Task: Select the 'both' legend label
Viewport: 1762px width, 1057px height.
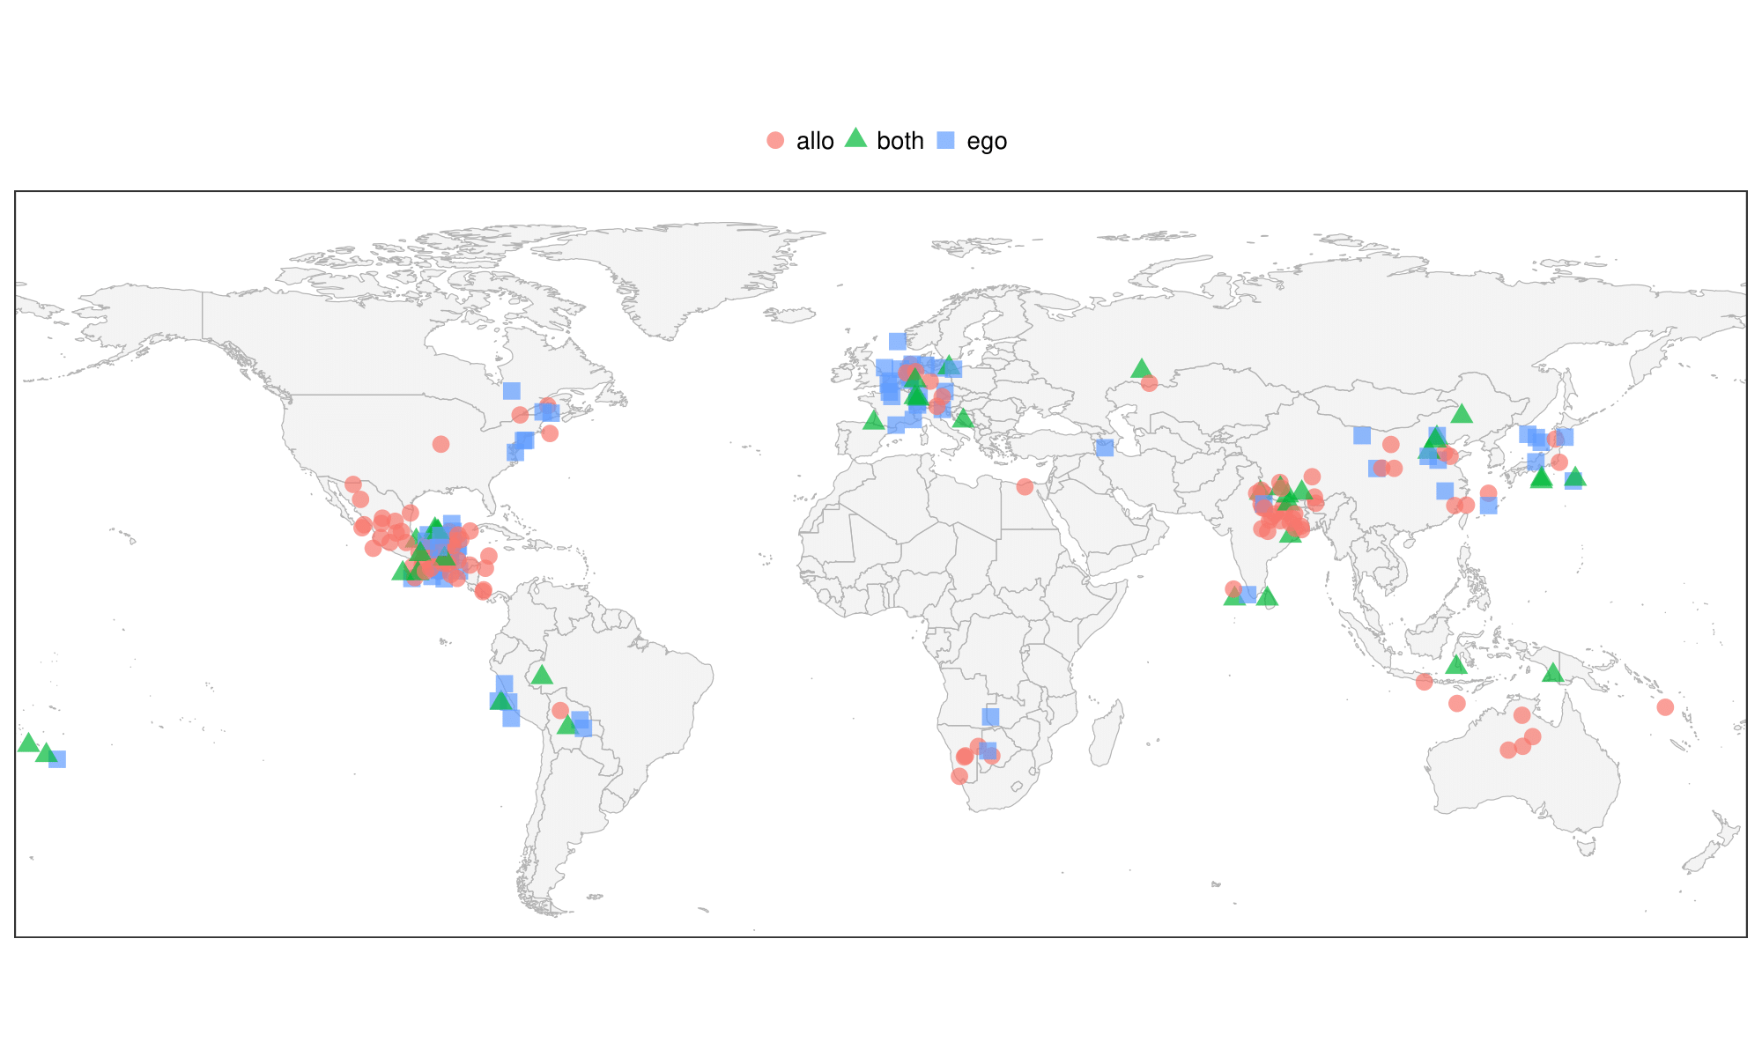Action: pos(900,141)
